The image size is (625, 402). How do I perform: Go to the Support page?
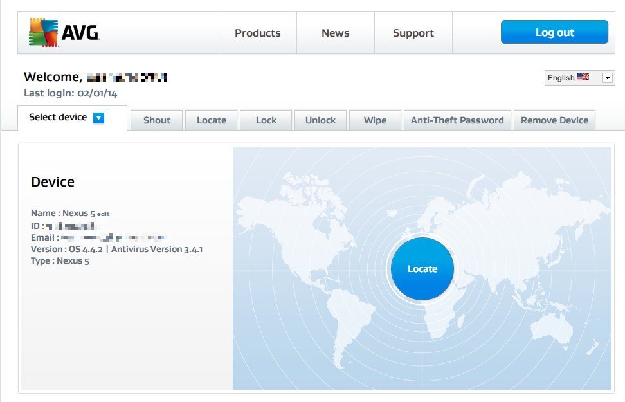[413, 33]
